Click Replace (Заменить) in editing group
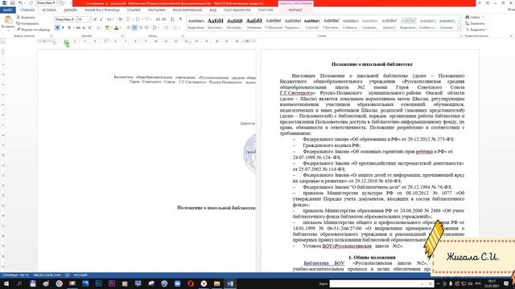This screenshot has width=515, height=289. pyautogui.click(x=475, y=23)
